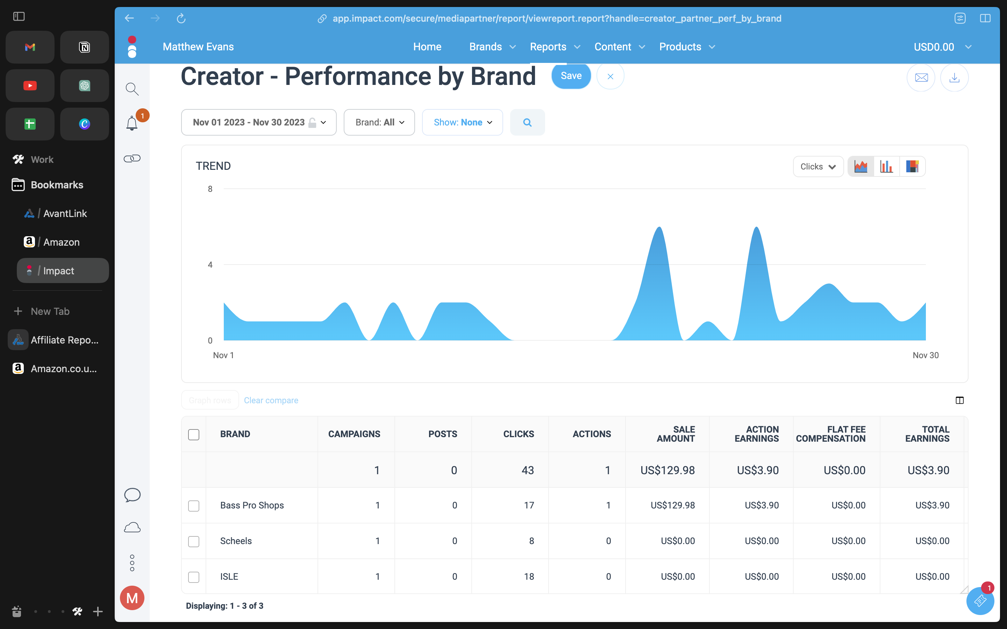Viewport: 1007px width, 629px height.
Task: Open the Amazon bookmark
Action: [x=63, y=242]
